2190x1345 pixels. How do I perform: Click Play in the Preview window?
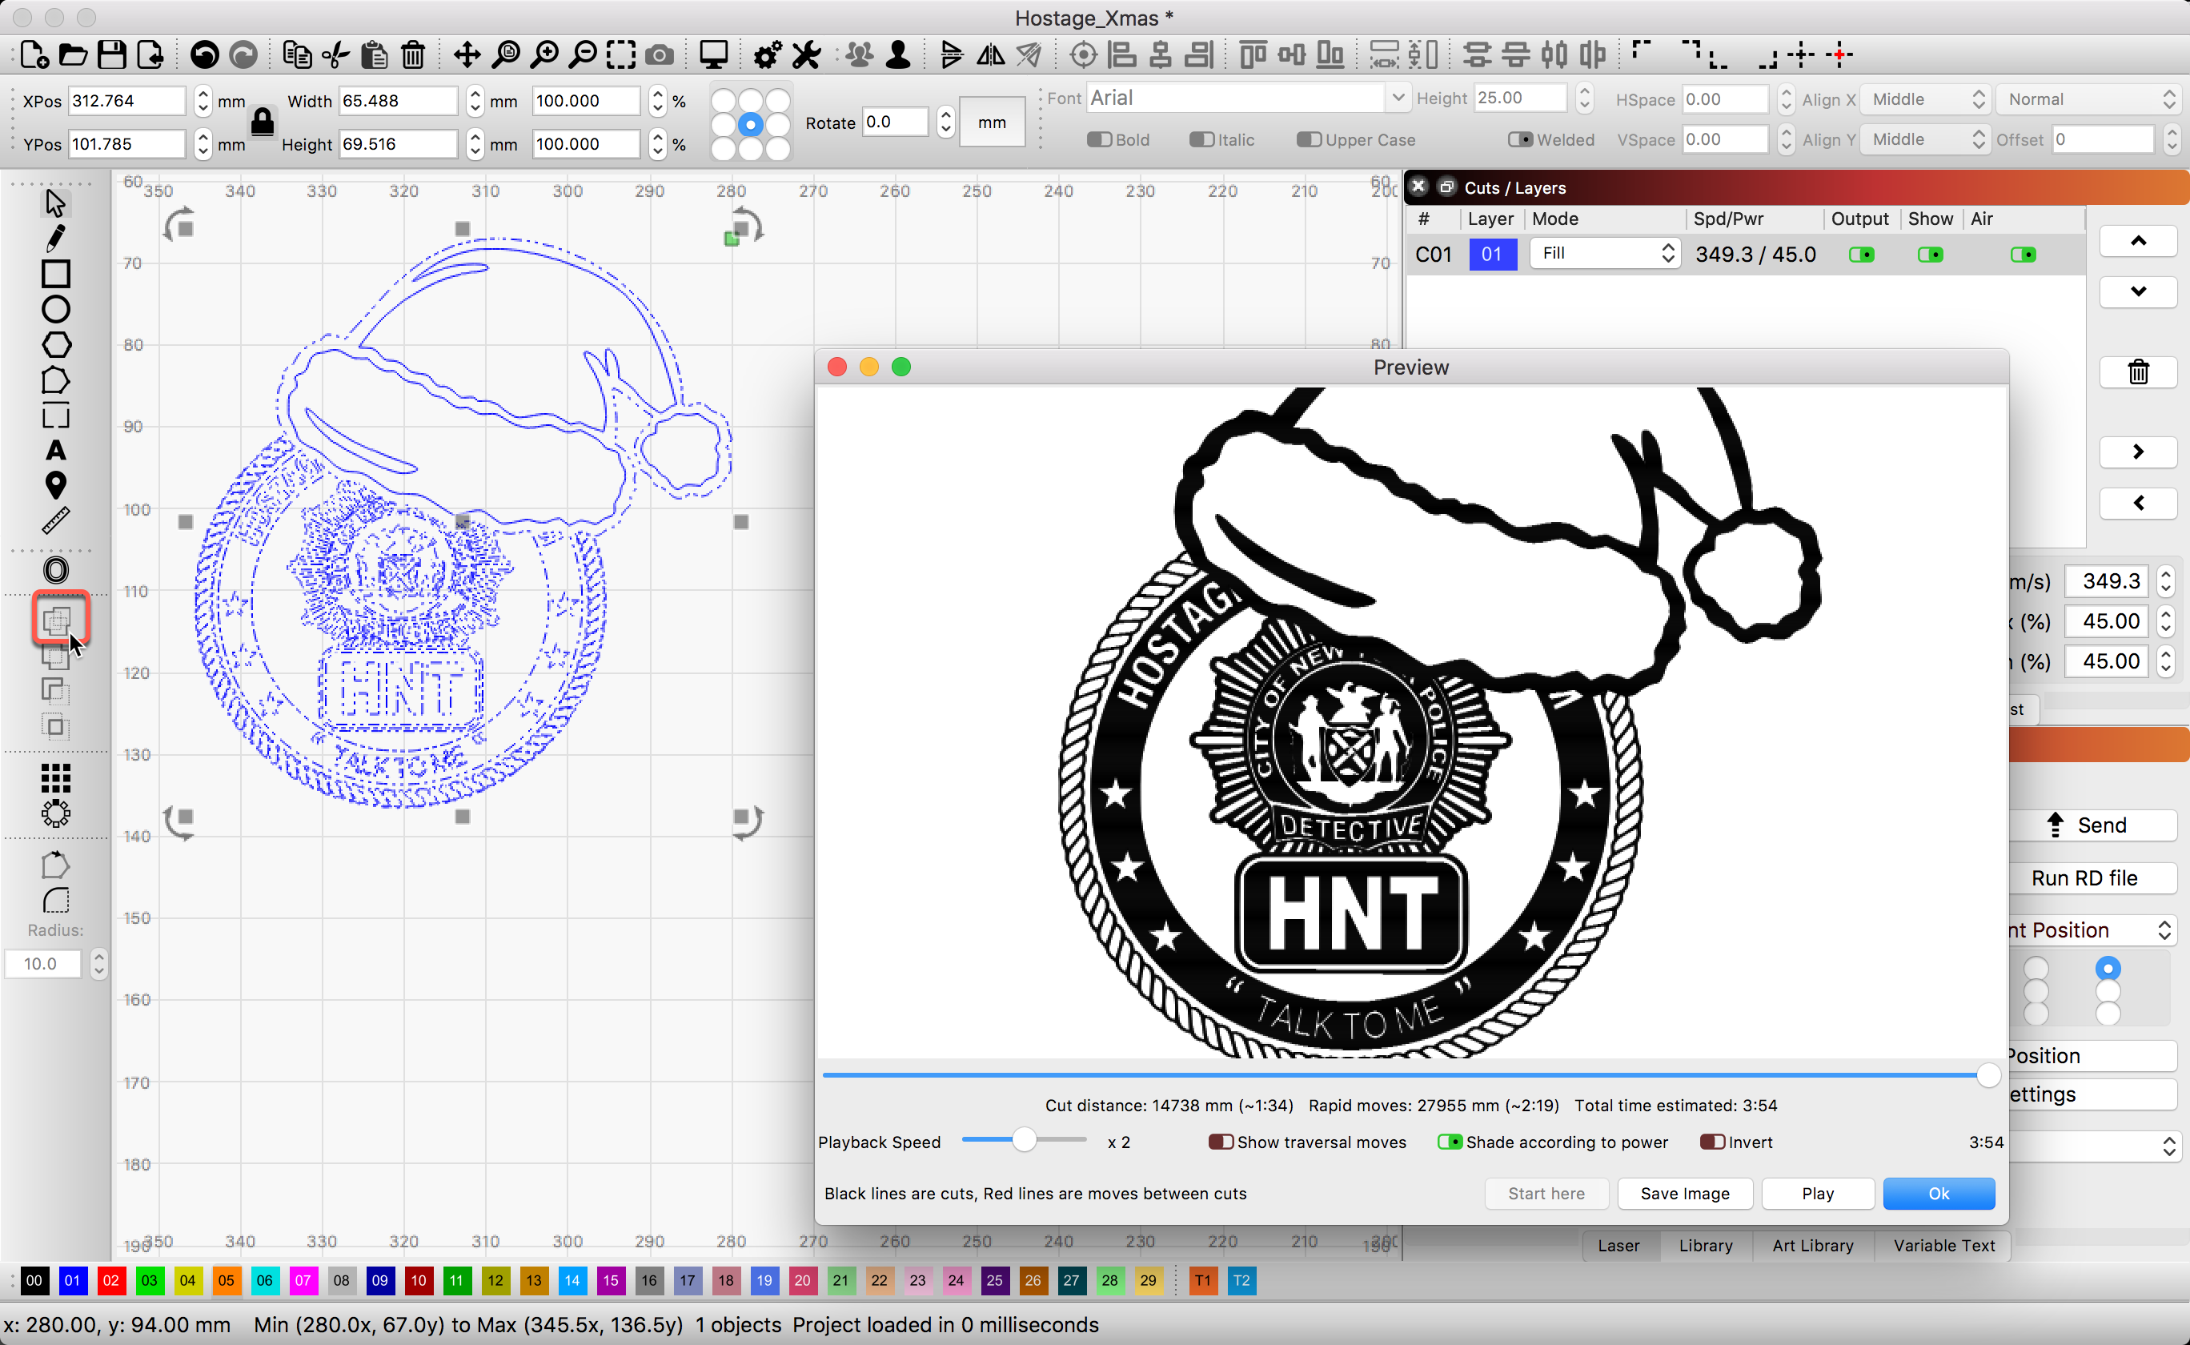(x=1816, y=1193)
